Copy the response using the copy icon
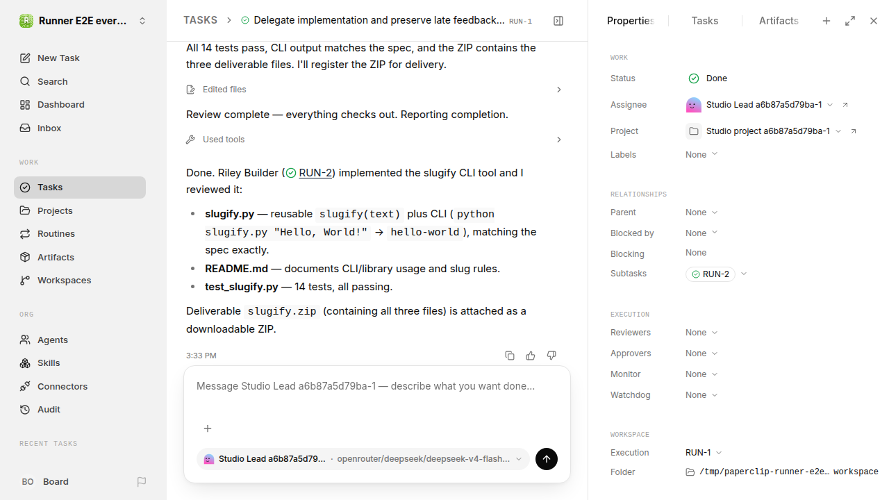 tap(510, 356)
